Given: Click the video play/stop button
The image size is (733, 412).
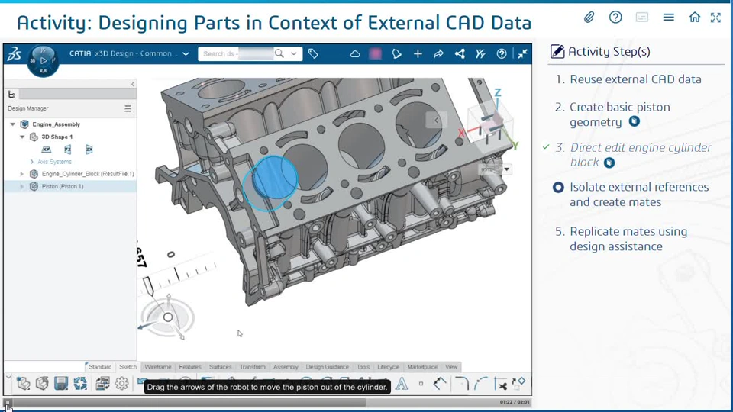Looking at the screenshot, I should click(x=8, y=402).
